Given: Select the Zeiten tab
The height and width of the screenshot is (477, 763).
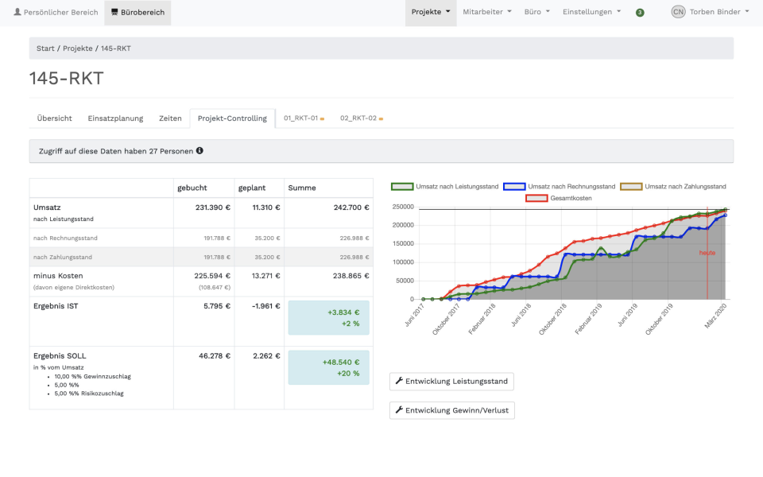Looking at the screenshot, I should click(x=170, y=118).
